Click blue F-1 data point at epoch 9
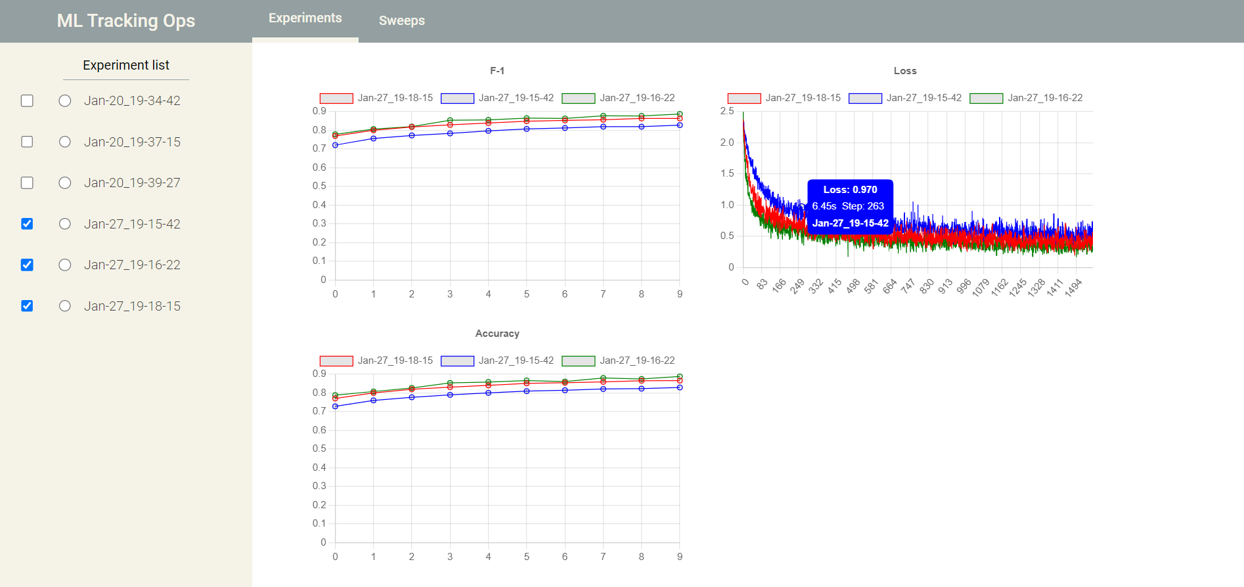Screen dimensions: 1244x587 680,125
